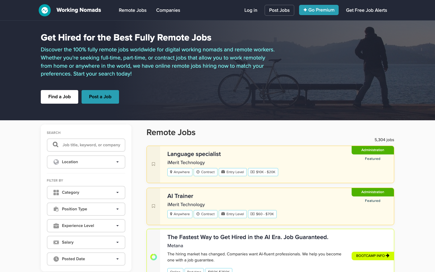Expand the Category filter dropdown
This screenshot has height=272, width=435.
point(86,193)
